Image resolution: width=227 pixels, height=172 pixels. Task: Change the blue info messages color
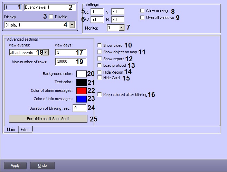click(x=81, y=99)
